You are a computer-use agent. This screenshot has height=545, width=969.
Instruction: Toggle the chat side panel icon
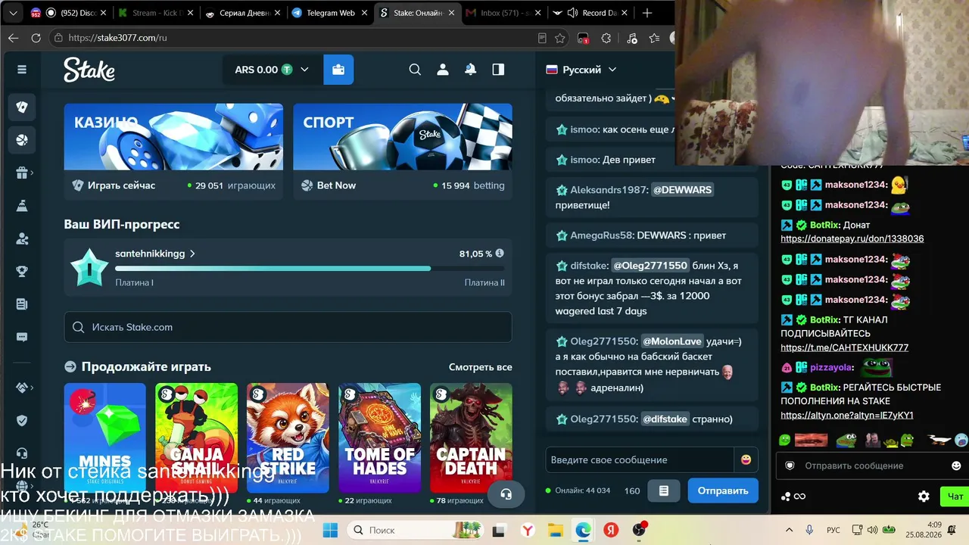point(498,70)
